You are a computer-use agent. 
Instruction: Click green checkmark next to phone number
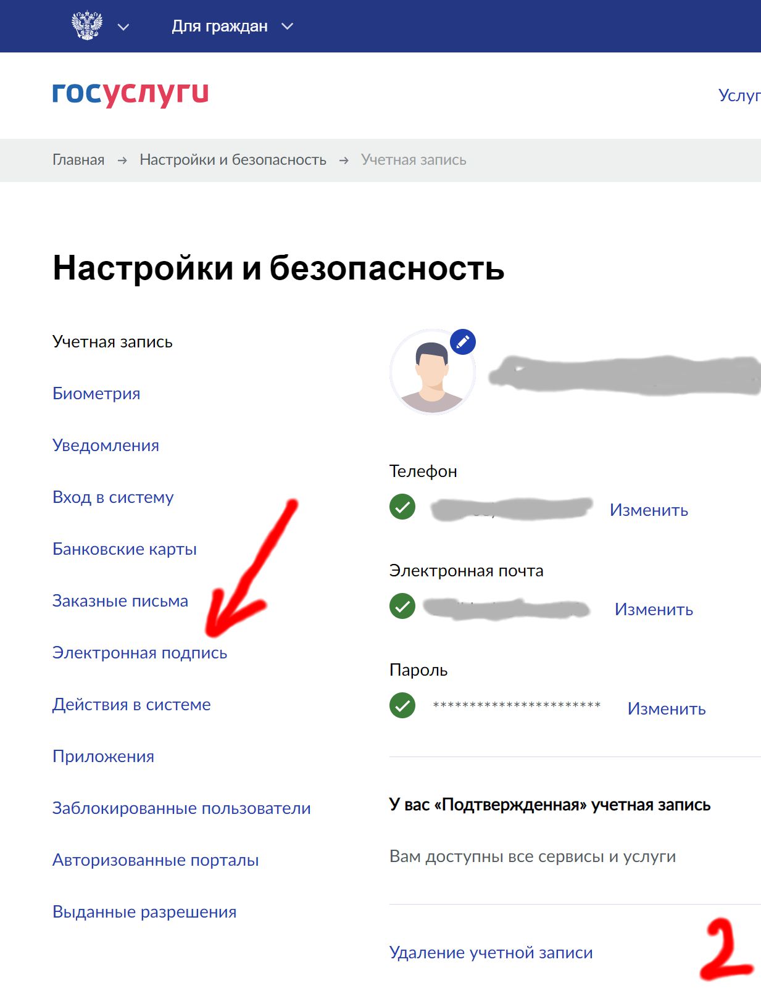pyautogui.click(x=402, y=507)
